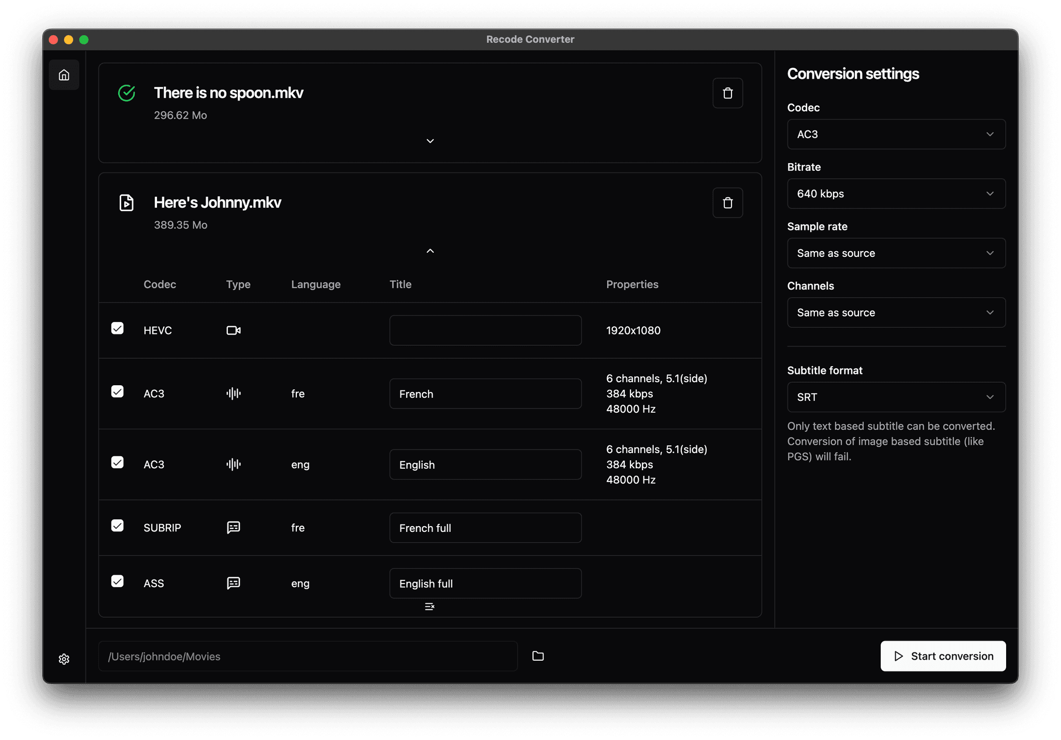Click the clear tracks icon below the track list
The height and width of the screenshot is (740, 1061).
pos(429,606)
